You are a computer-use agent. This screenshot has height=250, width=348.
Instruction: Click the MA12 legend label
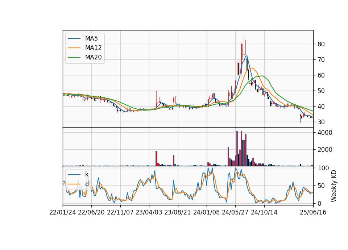pyautogui.click(x=93, y=48)
